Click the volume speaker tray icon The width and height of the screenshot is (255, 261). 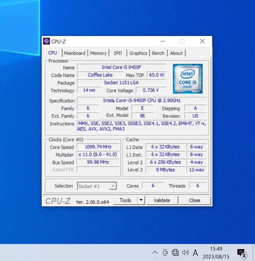coord(186,252)
